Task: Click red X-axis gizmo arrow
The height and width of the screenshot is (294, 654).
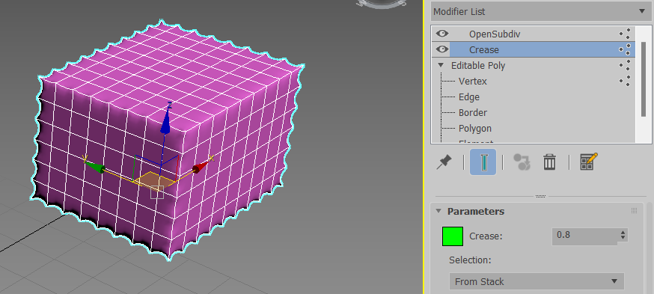Action: (x=202, y=165)
